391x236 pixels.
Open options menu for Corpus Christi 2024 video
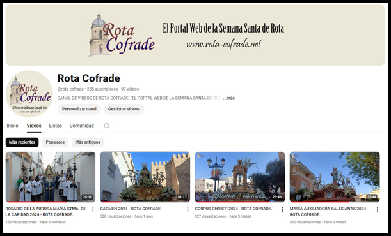(282, 209)
